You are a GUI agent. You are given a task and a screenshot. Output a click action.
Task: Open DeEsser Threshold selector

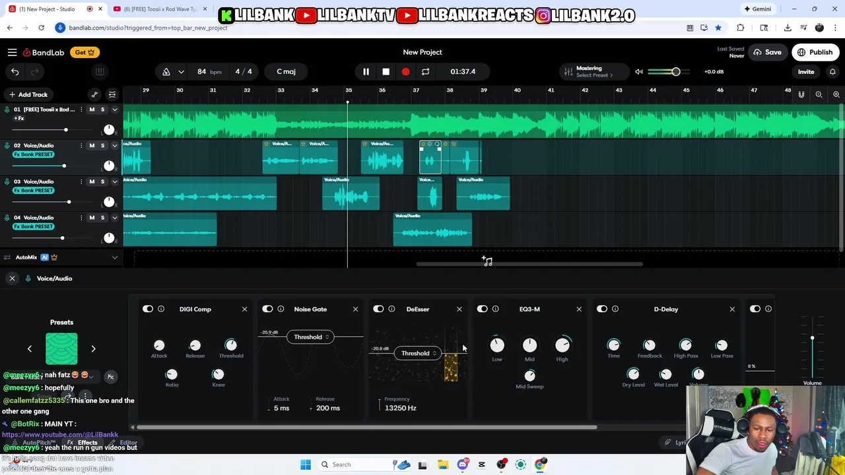[x=417, y=353]
